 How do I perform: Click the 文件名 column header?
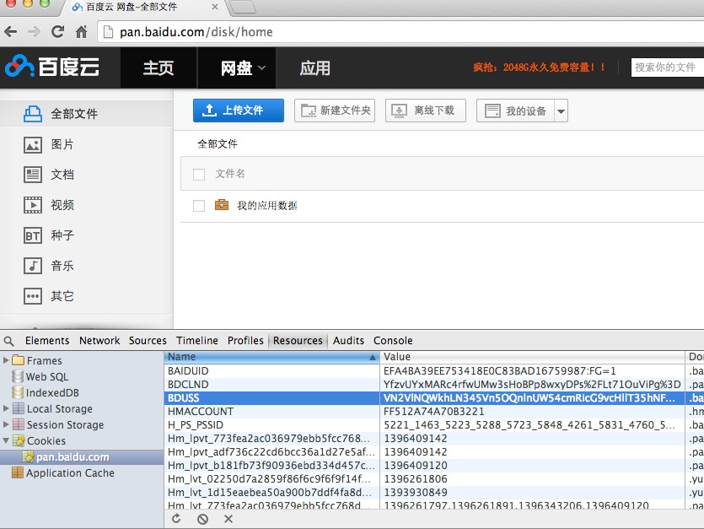230,174
